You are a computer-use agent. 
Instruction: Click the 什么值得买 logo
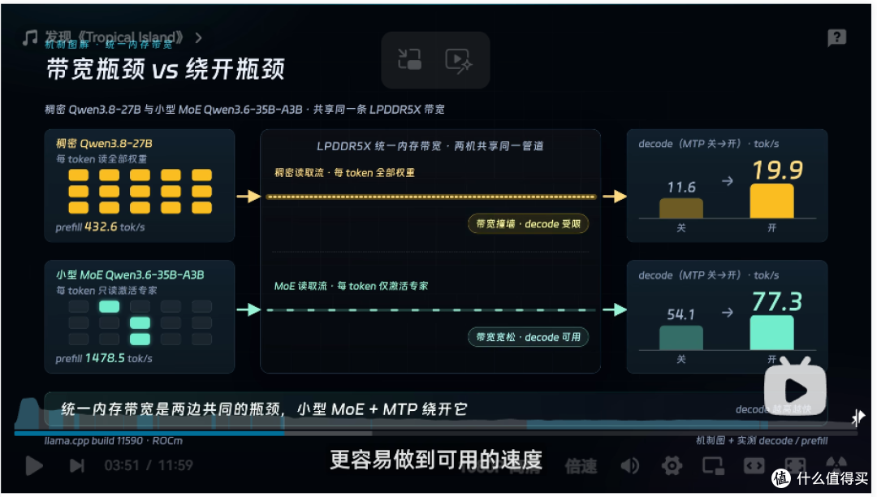819,478
